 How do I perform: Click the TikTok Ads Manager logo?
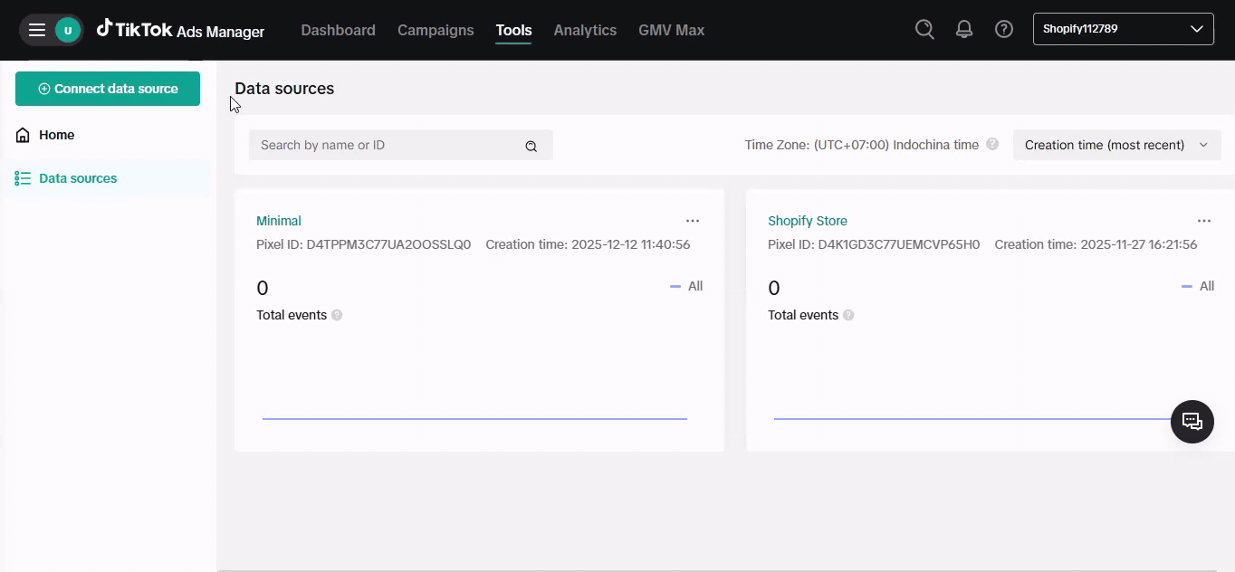coord(180,30)
